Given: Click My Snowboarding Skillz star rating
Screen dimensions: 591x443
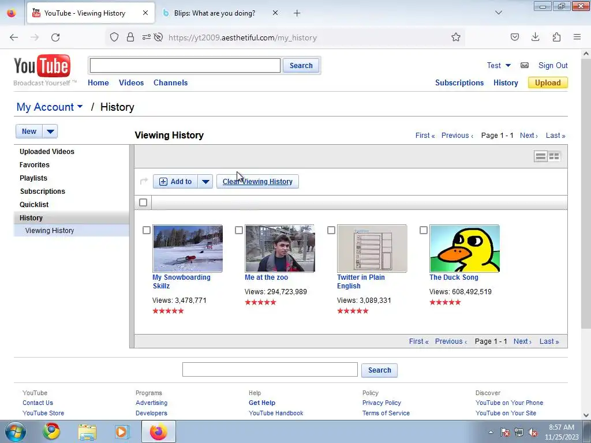Looking at the screenshot, I should coord(168,311).
